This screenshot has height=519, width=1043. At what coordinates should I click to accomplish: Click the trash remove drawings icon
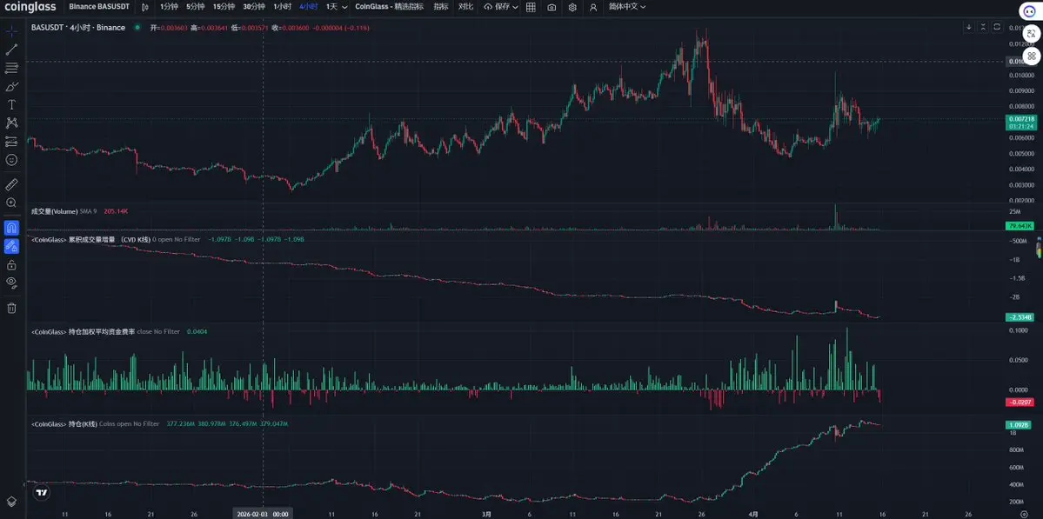(11, 308)
